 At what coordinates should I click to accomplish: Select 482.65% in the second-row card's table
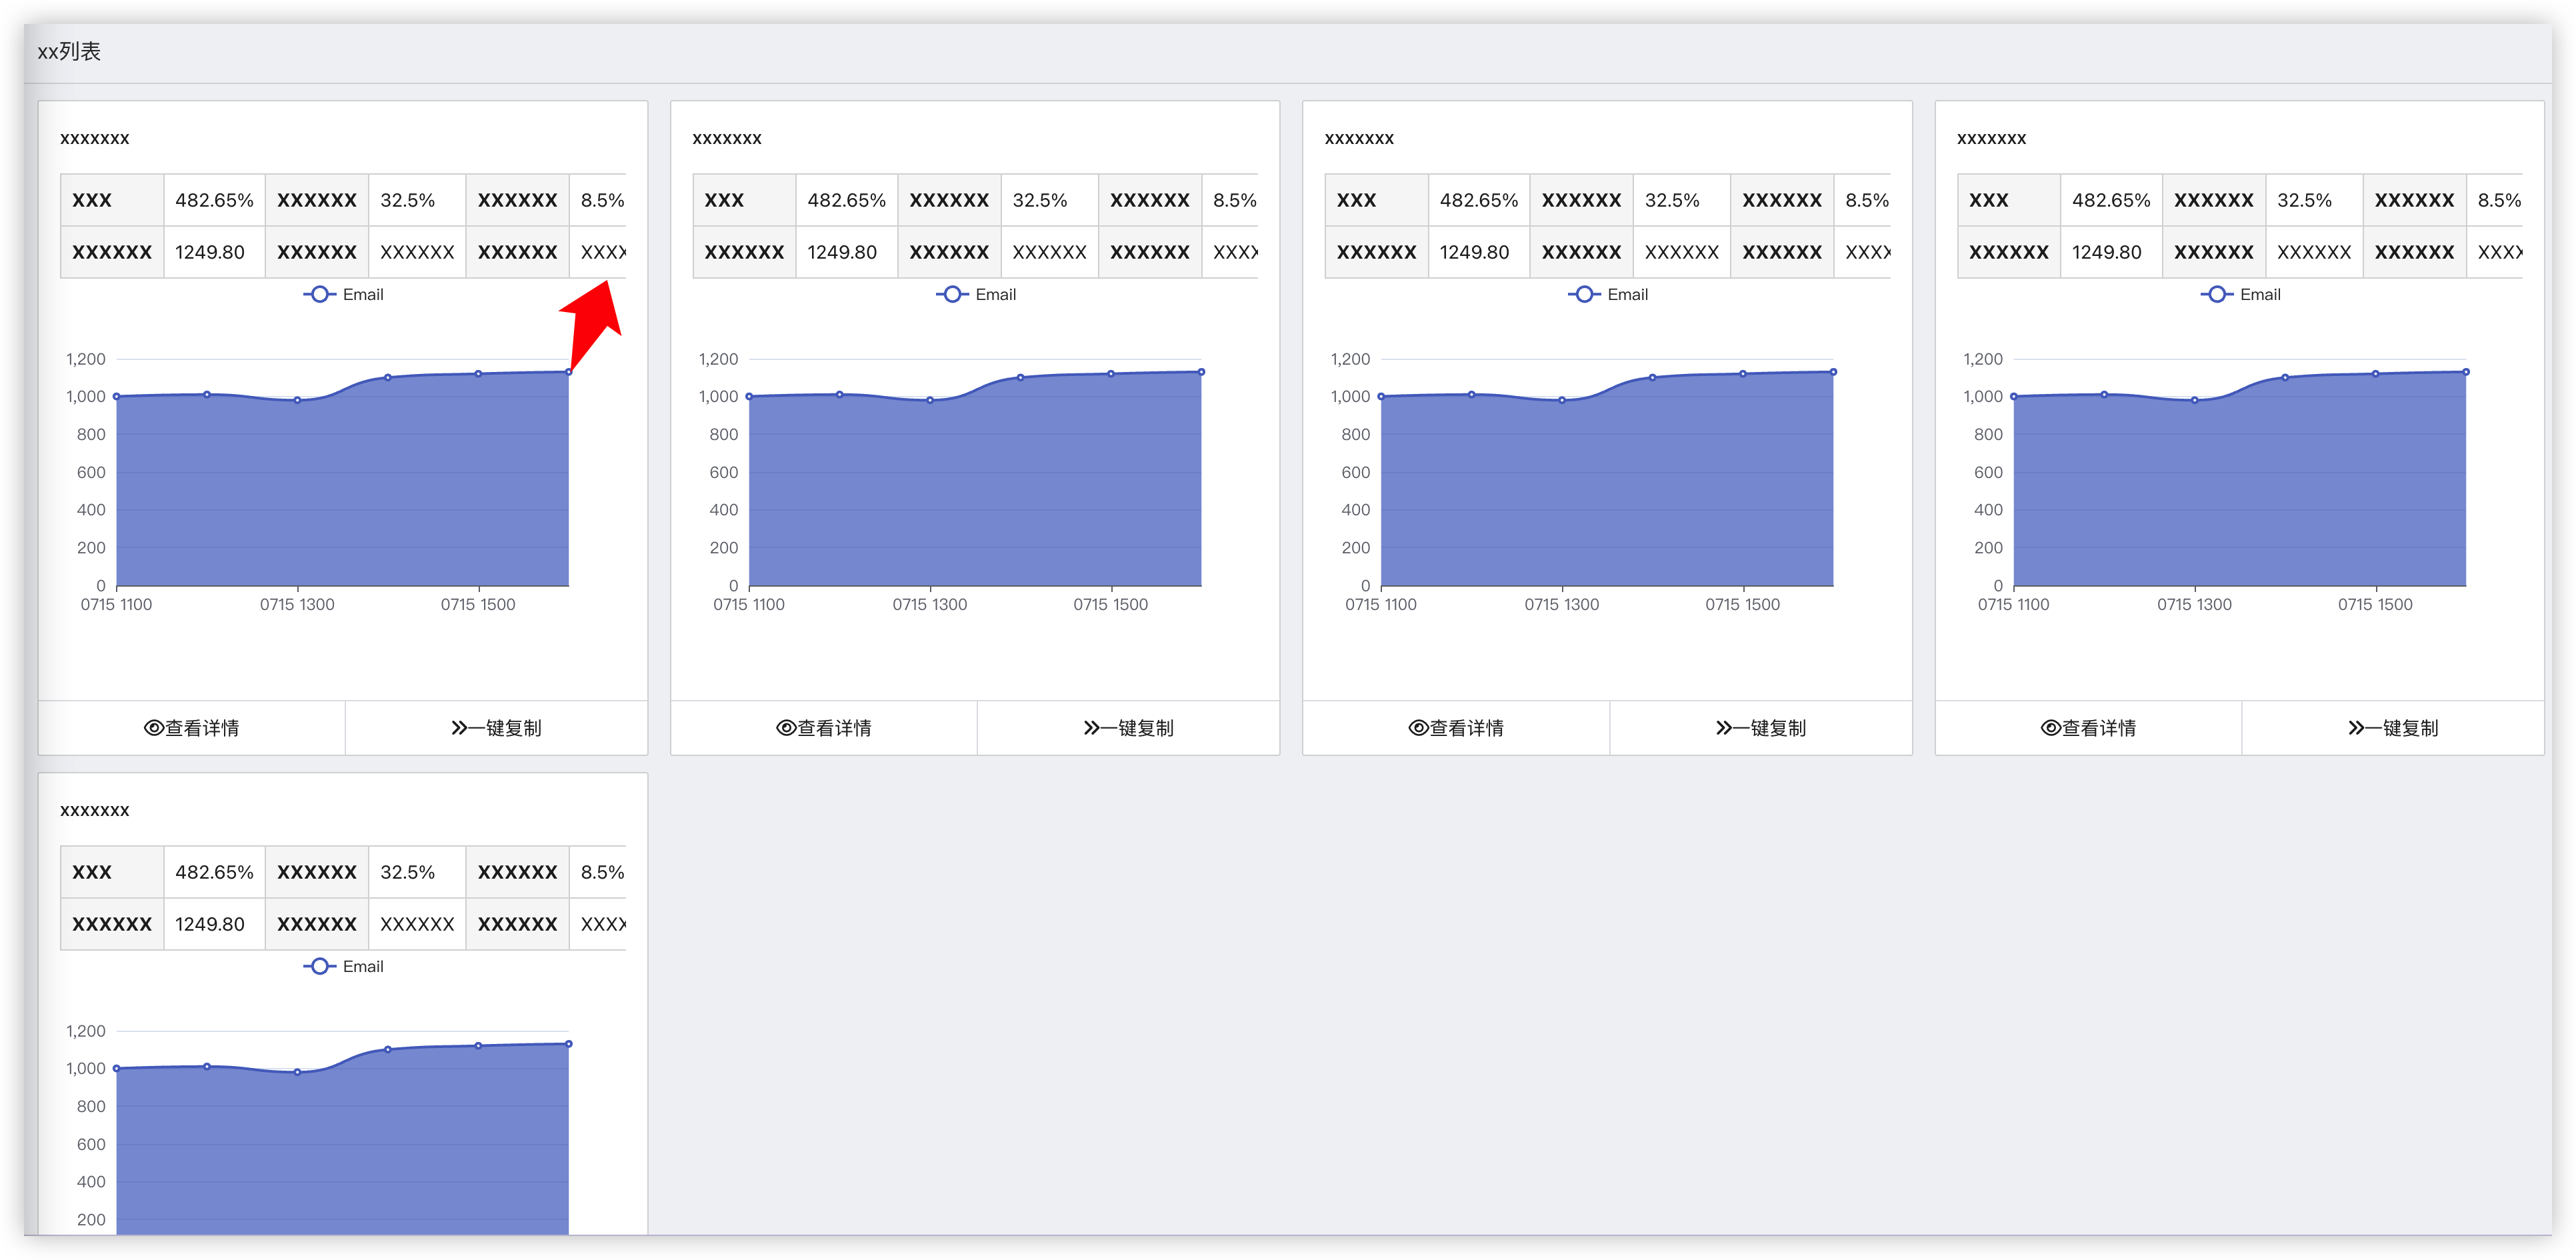(214, 872)
